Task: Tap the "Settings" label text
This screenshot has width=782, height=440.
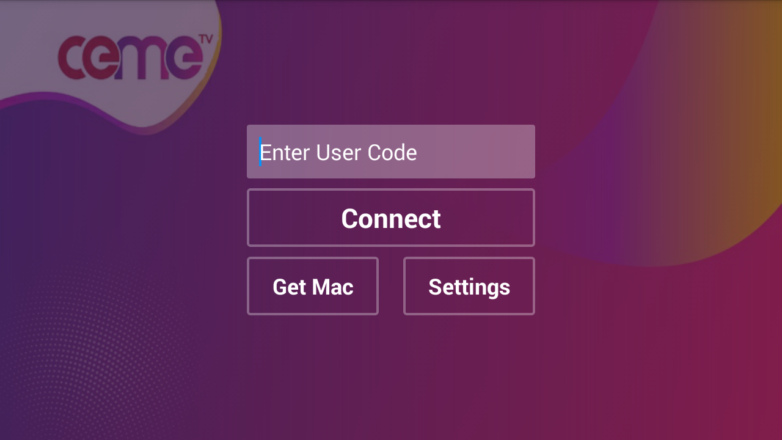Action: pos(469,287)
